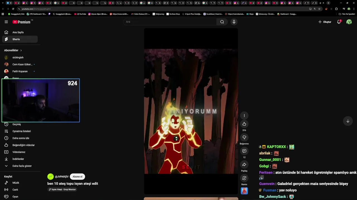This screenshot has height=200, width=357.
Task: Open Geçmiş history page
Action: [20, 124]
